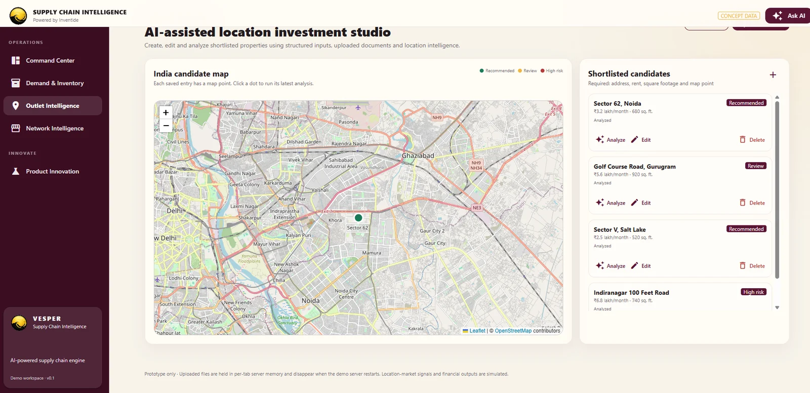This screenshot has height=393, width=810.
Task: Select Outlet Intelligence menu item
Action: [x=53, y=106]
